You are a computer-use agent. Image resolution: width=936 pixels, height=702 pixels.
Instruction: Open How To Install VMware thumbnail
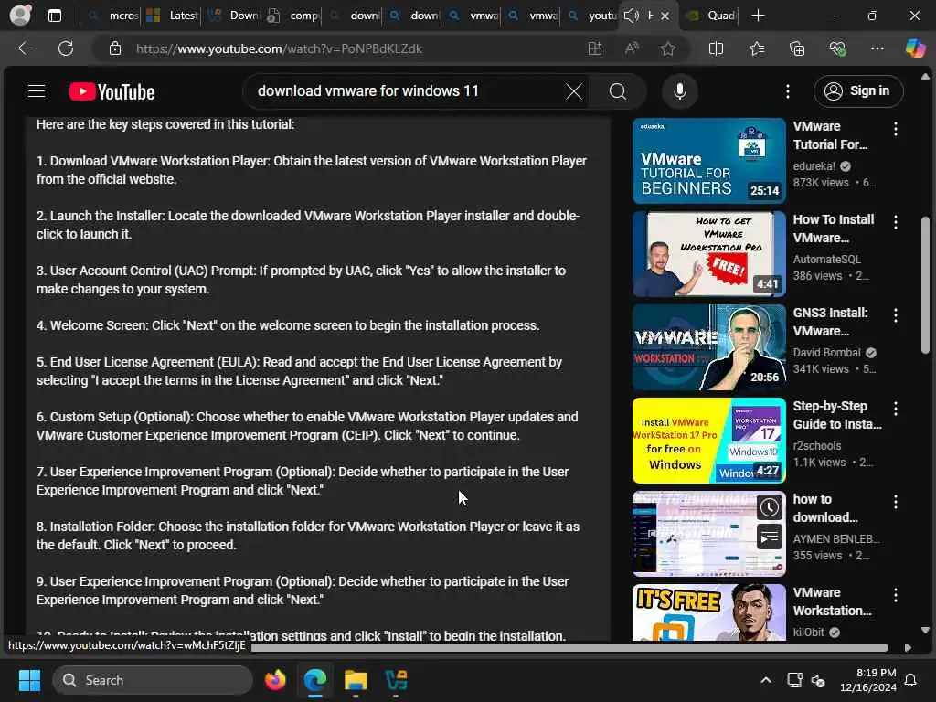[708, 254]
